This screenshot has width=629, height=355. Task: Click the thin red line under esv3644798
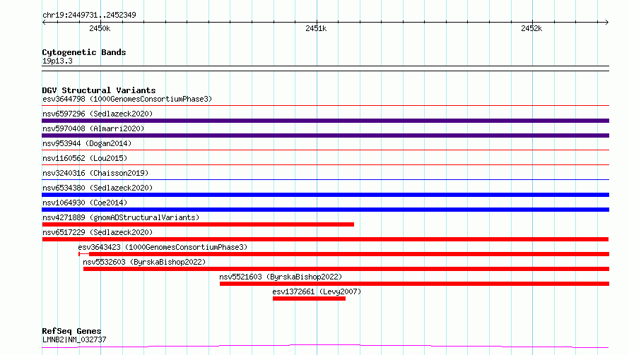[x=325, y=106]
